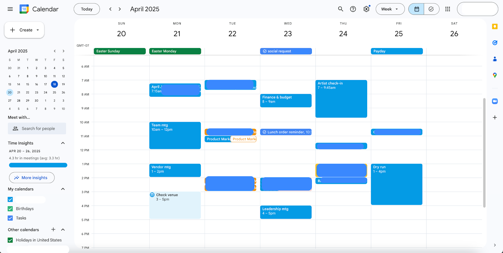Open the Easter Sunday all-day event
The height and width of the screenshot is (253, 503).
120,51
